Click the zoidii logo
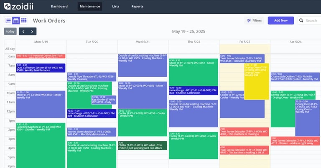 point(19,6)
